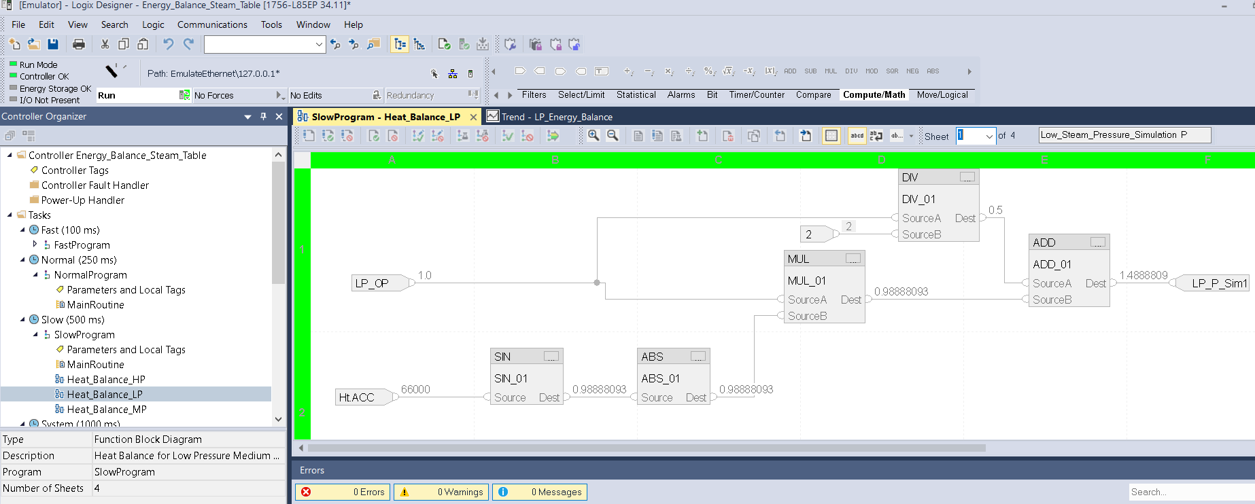This screenshot has width=1255, height=504.
Task: Open the File menu
Action: 18,24
